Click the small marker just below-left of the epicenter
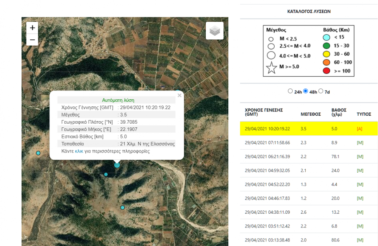 pos(106,174)
